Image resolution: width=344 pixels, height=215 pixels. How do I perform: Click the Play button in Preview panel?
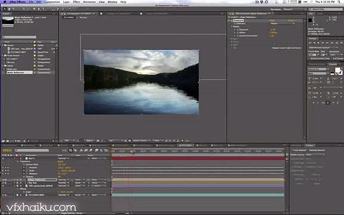[x=319, y=43]
